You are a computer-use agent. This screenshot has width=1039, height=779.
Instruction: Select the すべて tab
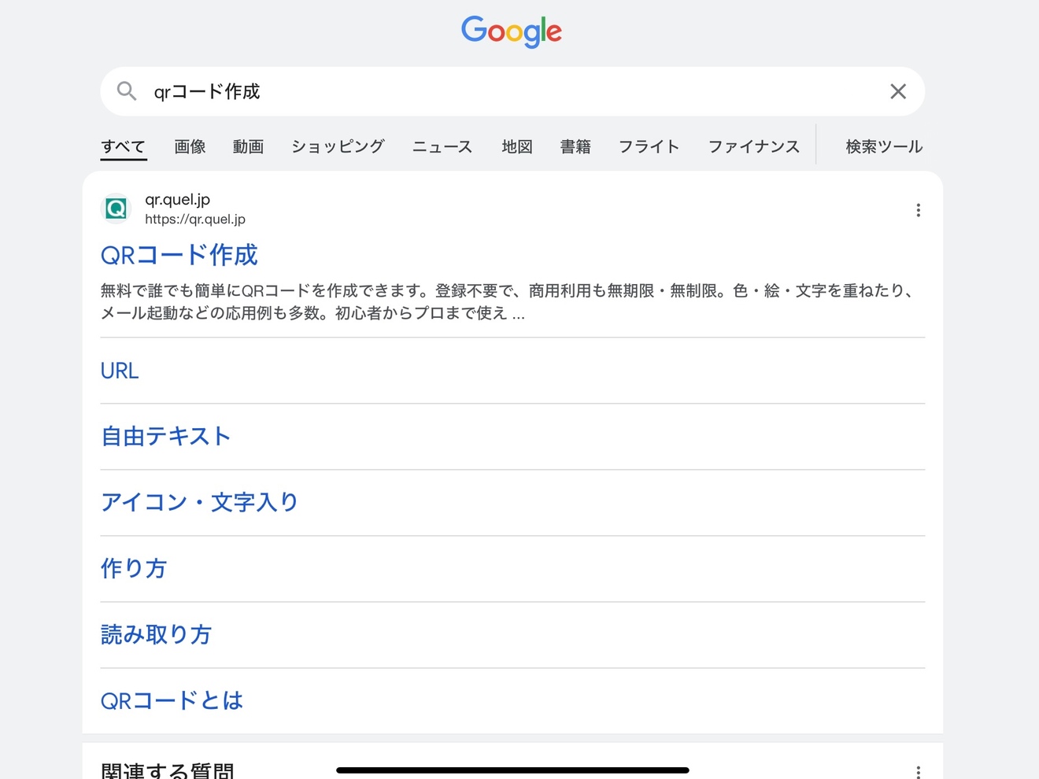tap(124, 146)
